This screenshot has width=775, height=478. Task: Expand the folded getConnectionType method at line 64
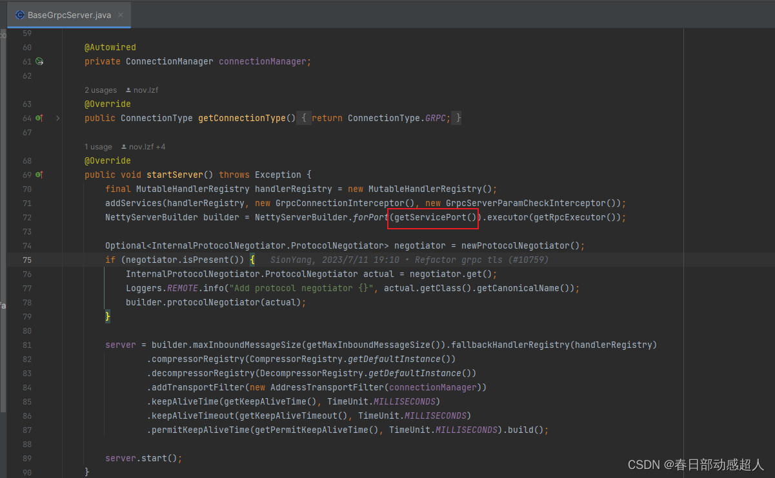point(58,119)
